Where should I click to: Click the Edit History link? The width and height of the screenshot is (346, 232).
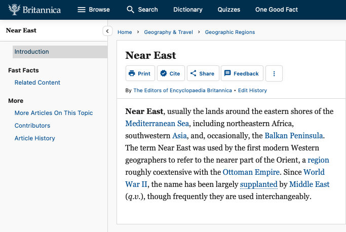[x=252, y=91]
